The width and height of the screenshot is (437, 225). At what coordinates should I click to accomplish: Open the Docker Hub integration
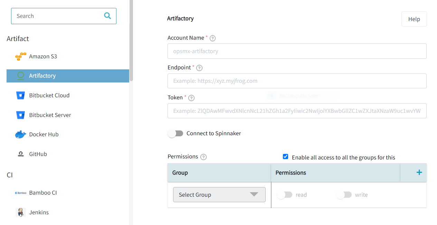click(x=21, y=134)
